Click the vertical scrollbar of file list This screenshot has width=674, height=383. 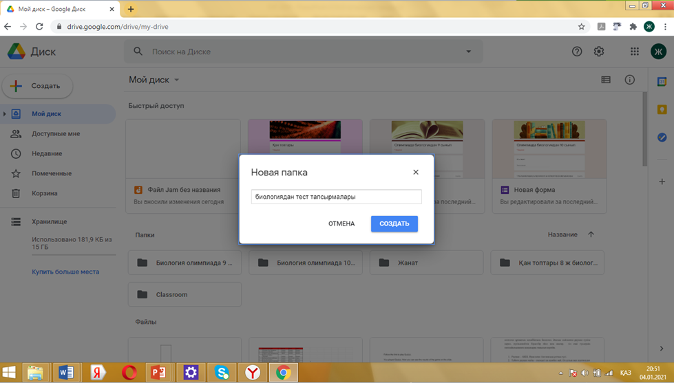[644, 129]
